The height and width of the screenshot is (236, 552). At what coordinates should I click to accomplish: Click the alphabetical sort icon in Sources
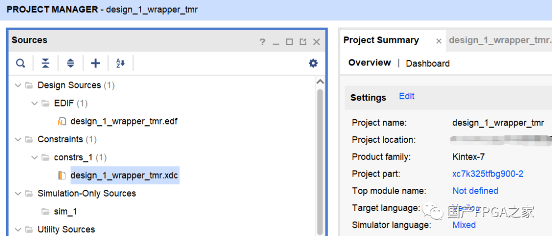coord(121,63)
